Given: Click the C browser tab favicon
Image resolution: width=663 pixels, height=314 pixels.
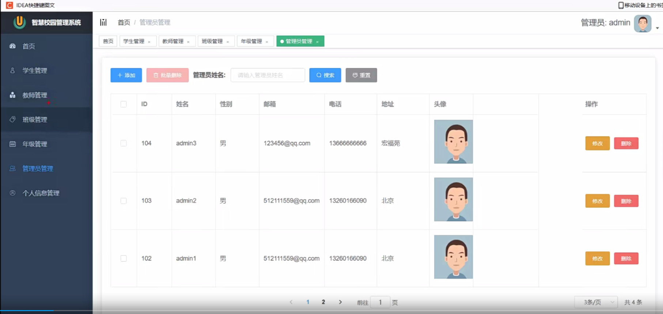Looking at the screenshot, I should [x=10, y=5].
